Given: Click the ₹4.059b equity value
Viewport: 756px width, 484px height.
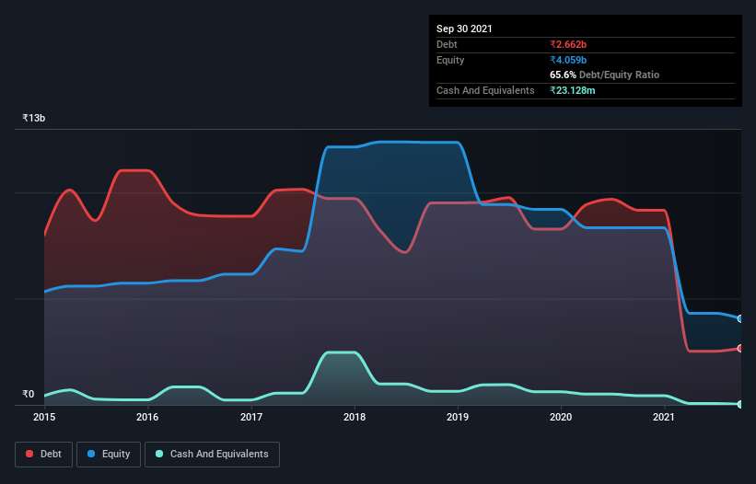Looking at the screenshot, I should 568,60.
